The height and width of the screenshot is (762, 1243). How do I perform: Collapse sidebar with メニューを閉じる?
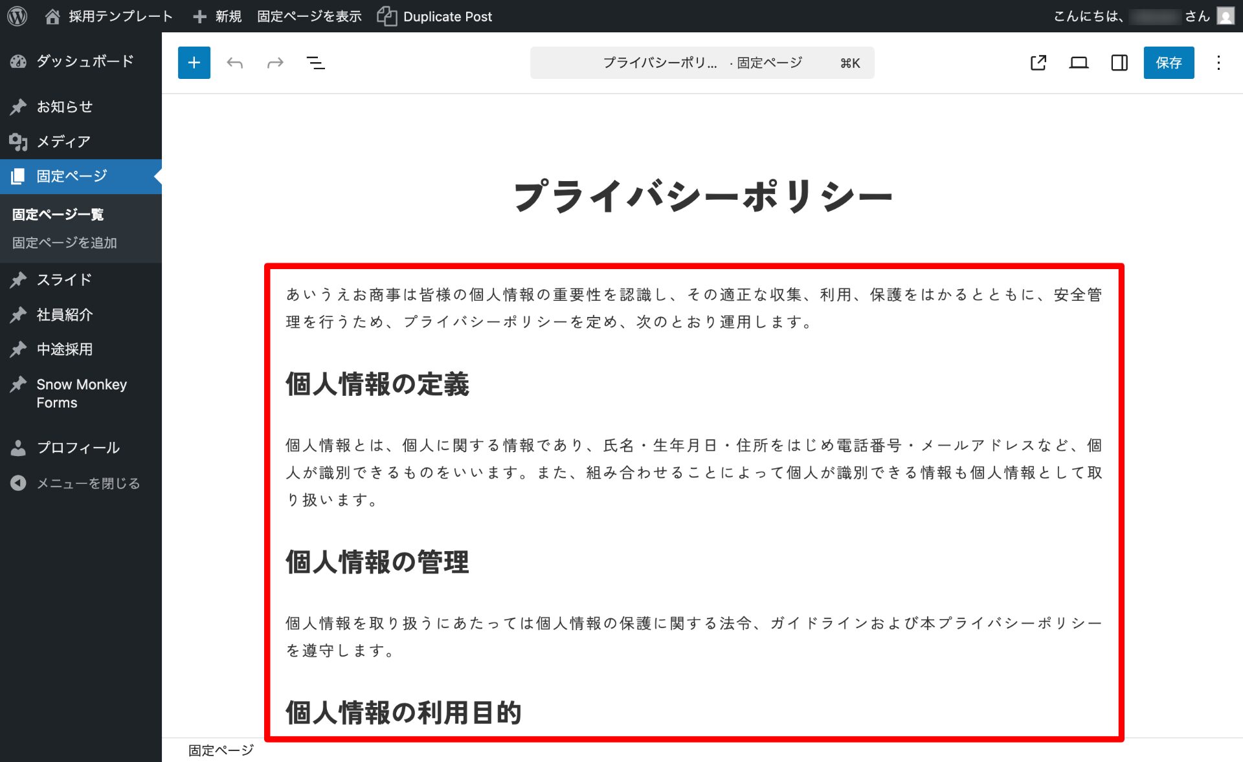[87, 483]
